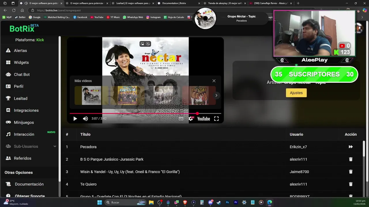Reload the current page

point(14,10)
